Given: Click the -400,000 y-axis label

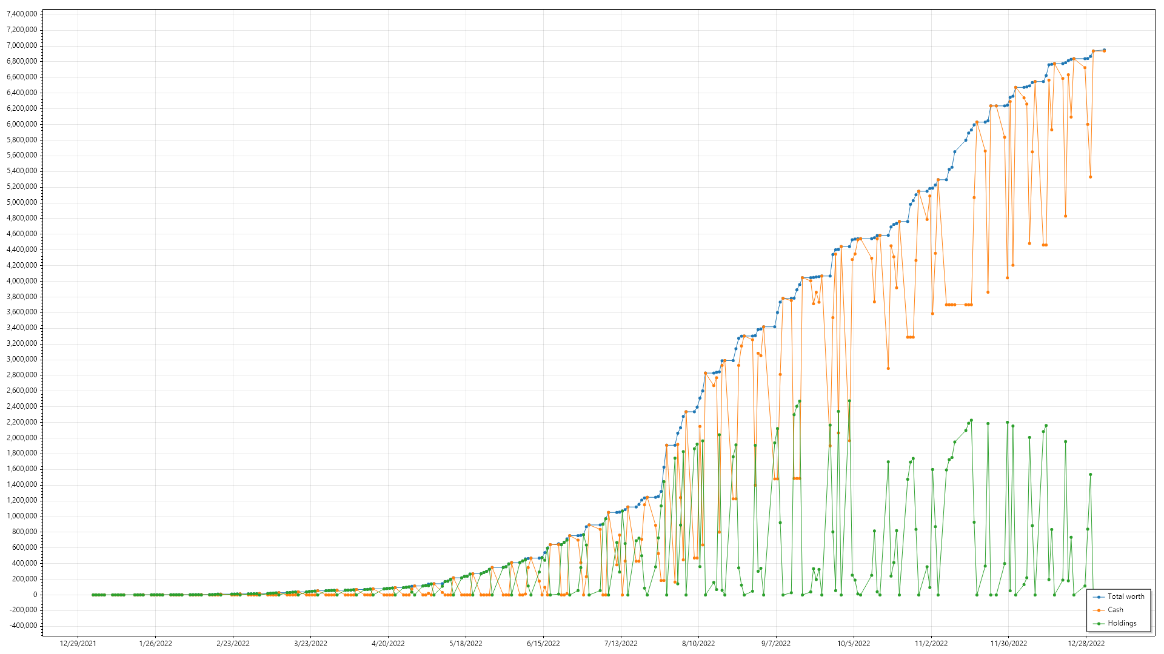Looking at the screenshot, I should 23,626.
